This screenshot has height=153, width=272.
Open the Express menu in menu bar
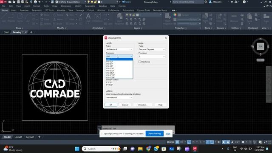tap(122, 6)
